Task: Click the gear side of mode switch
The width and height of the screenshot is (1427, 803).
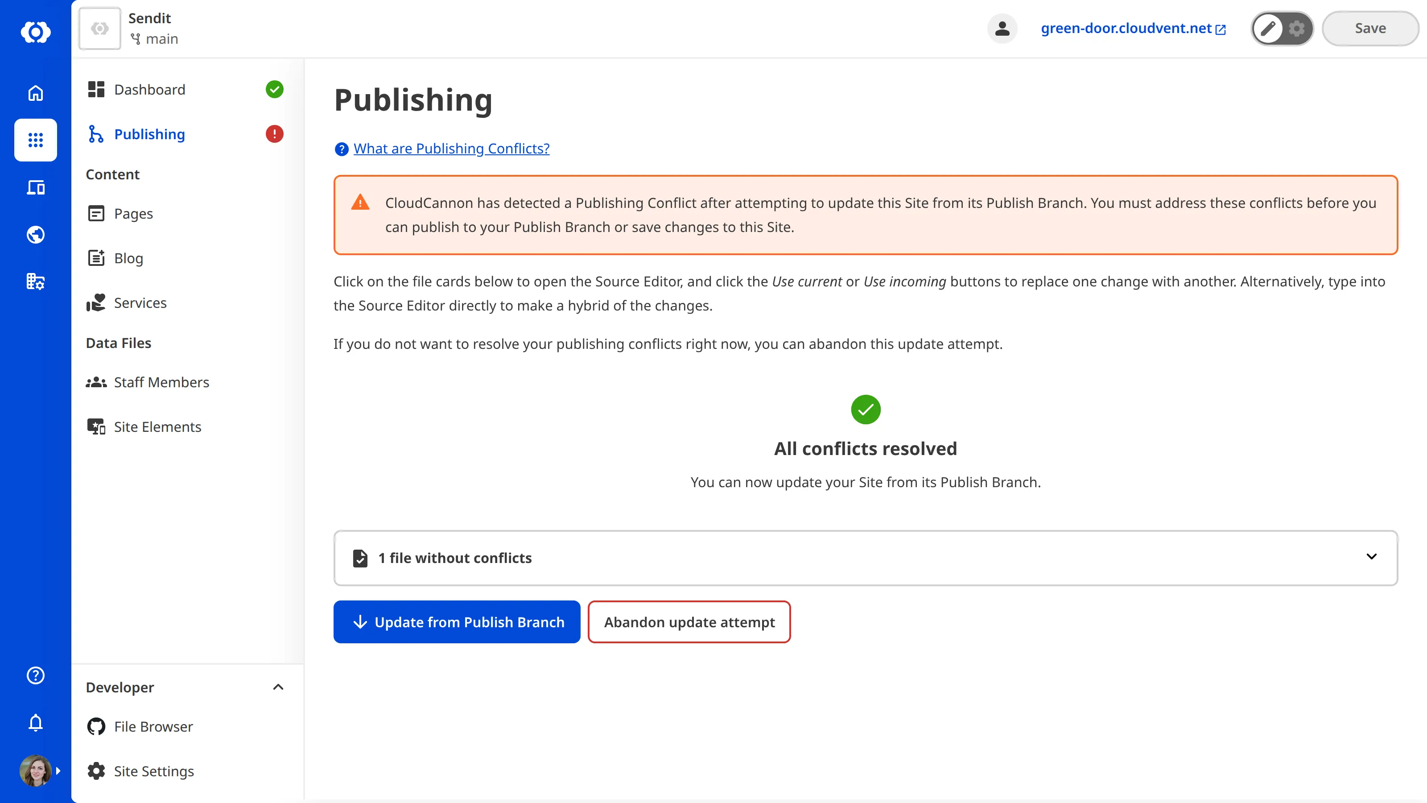Action: pyautogui.click(x=1296, y=28)
